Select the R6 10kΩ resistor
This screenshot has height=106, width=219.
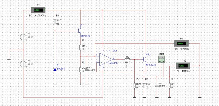(x=144, y=86)
